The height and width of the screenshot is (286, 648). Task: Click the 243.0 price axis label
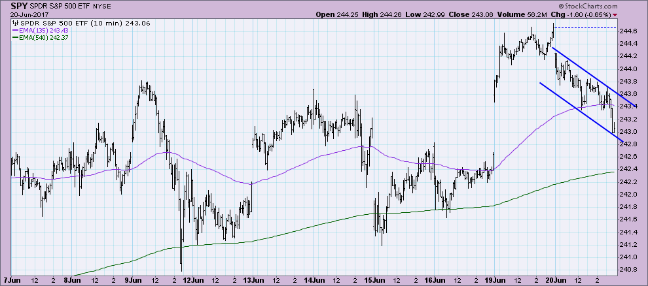628,131
